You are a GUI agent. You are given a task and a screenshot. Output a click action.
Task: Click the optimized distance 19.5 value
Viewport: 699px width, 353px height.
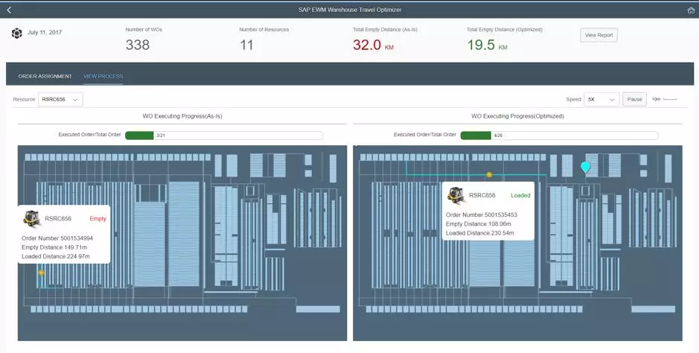[481, 45]
